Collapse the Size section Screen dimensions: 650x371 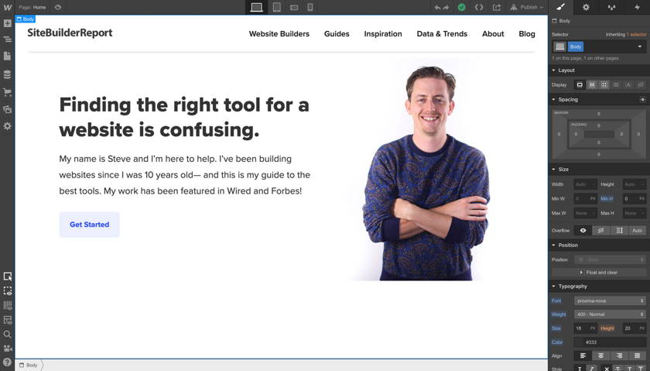pyautogui.click(x=563, y=170)
